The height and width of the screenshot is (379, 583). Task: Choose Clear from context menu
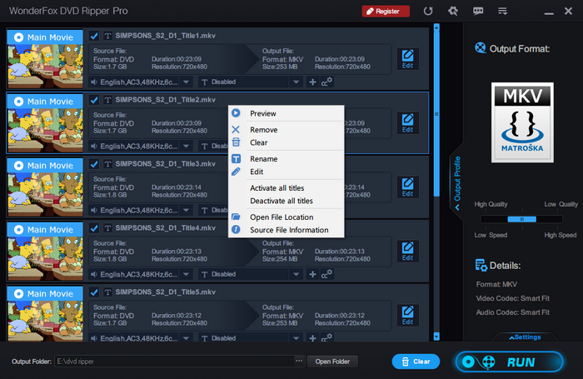click(x=286, y=142)
